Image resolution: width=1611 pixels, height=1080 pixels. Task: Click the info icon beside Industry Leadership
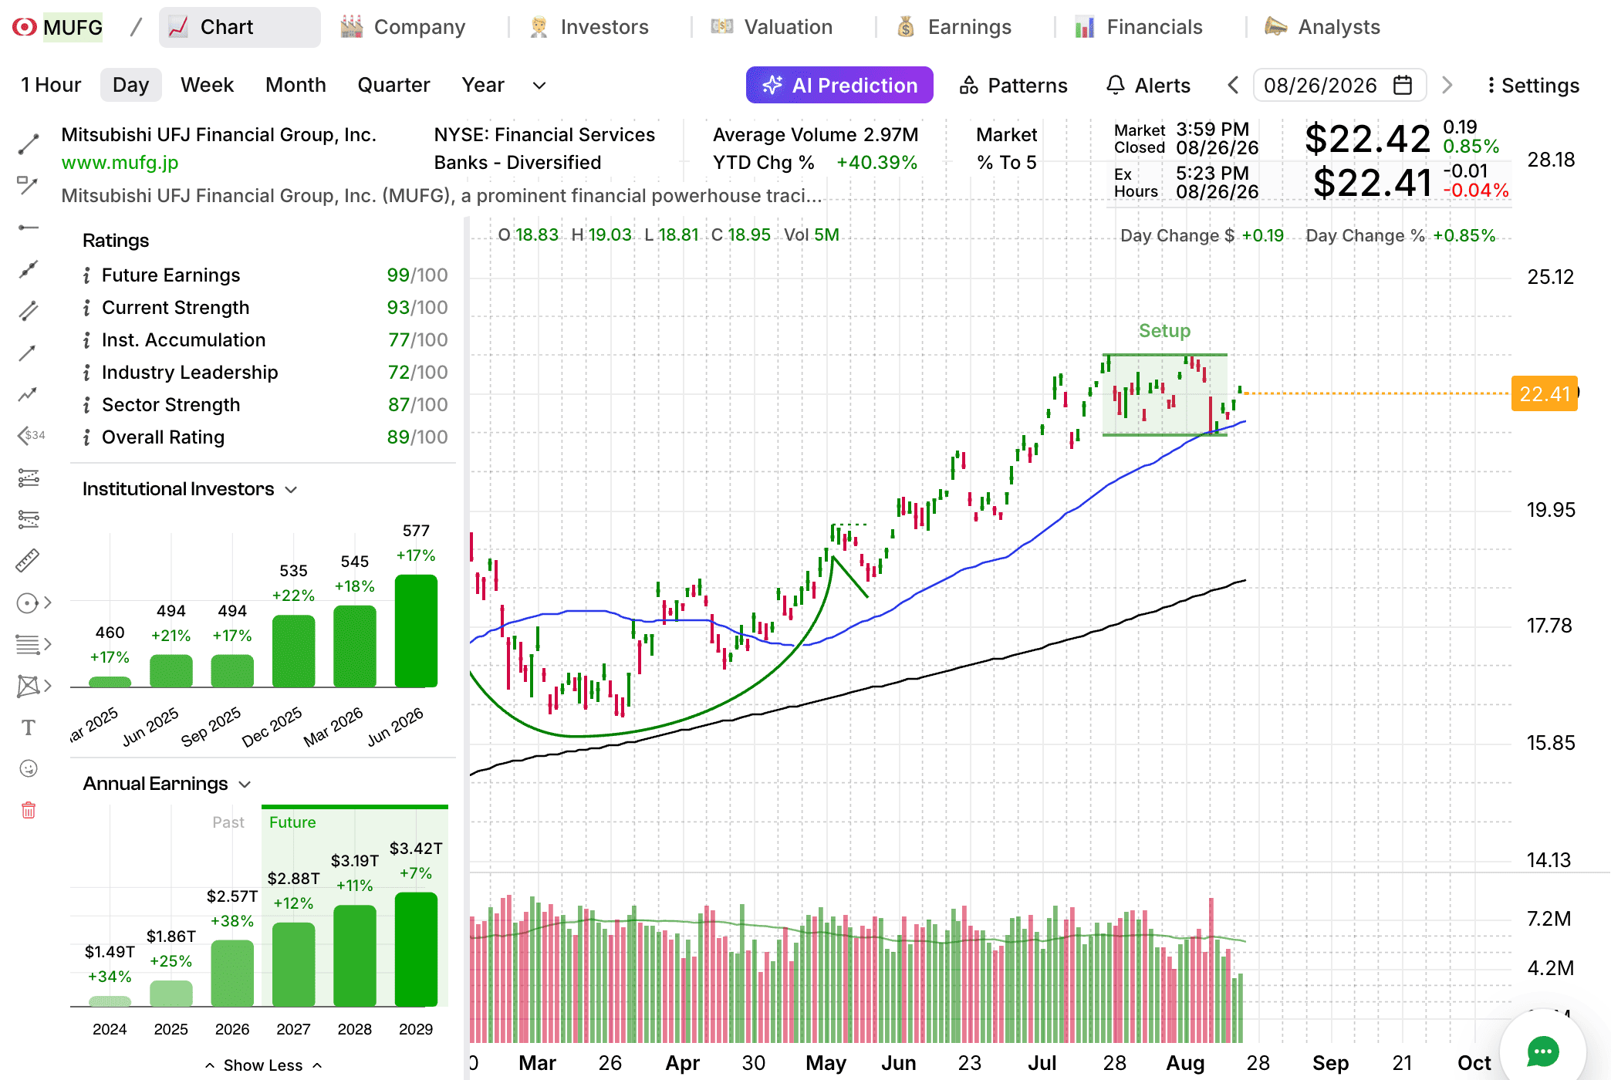click(86, 373)
